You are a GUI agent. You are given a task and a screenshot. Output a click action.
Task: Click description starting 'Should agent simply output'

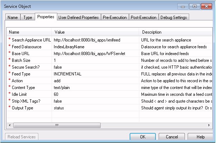[176, 108]
